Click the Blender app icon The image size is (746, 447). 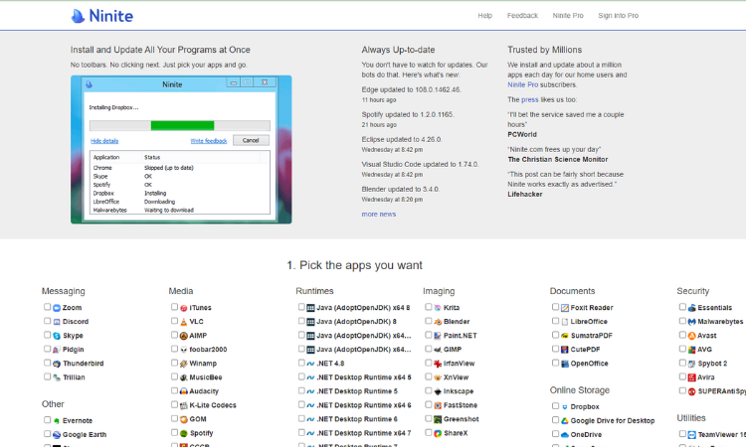pos(438,322)
